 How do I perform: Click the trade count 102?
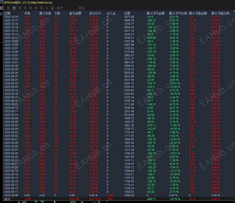click(x=57, y=139)
